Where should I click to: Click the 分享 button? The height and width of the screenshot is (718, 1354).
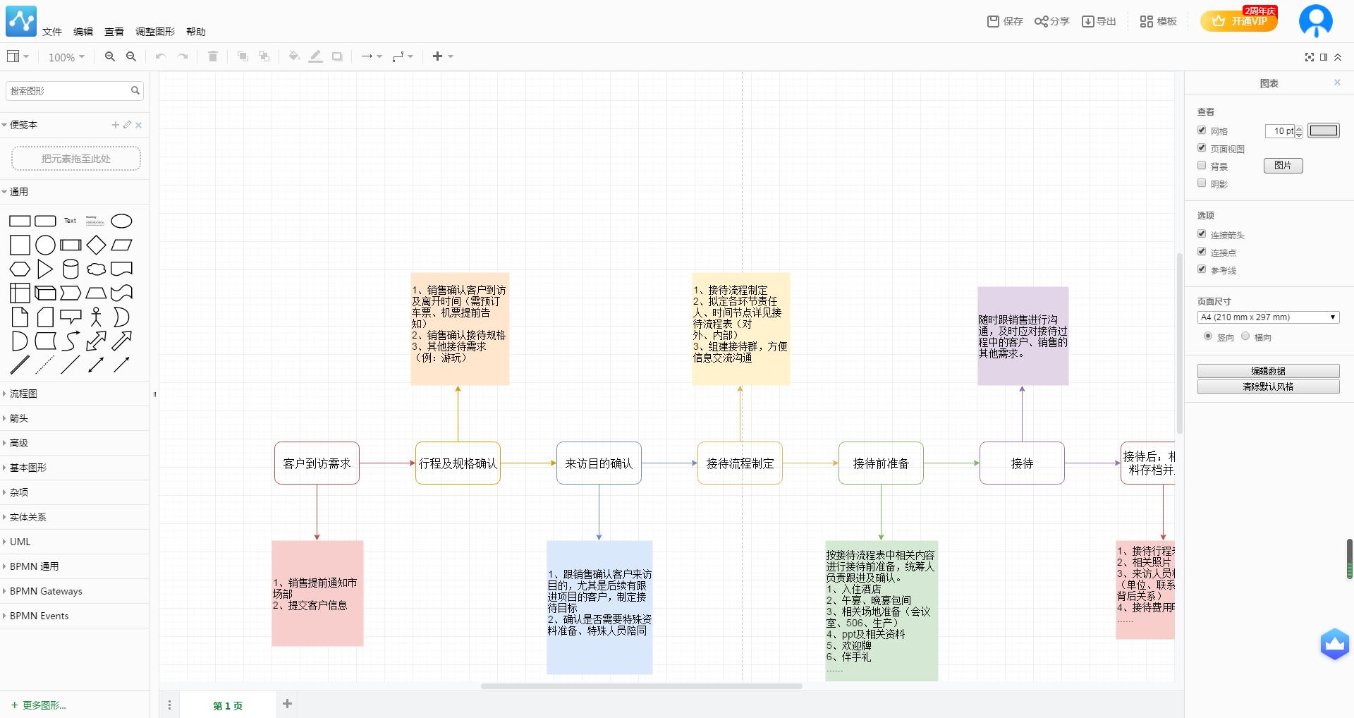pyautogui.click(x=1052, y=21)
